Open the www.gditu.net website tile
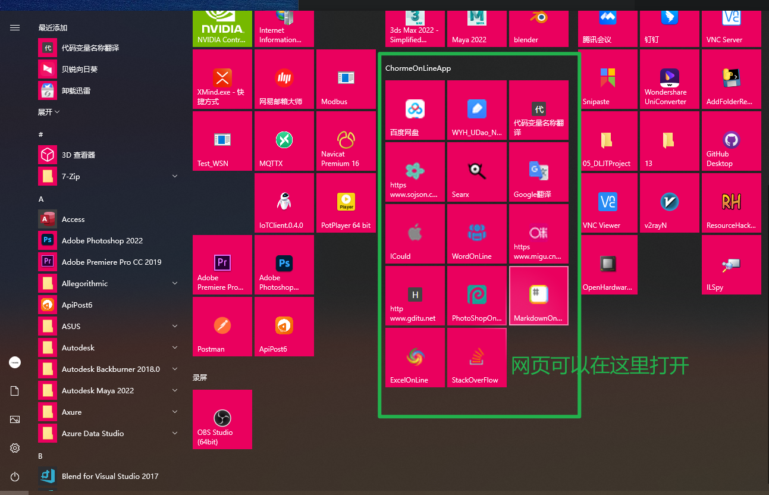769x495 pixels. click(415, 296)
